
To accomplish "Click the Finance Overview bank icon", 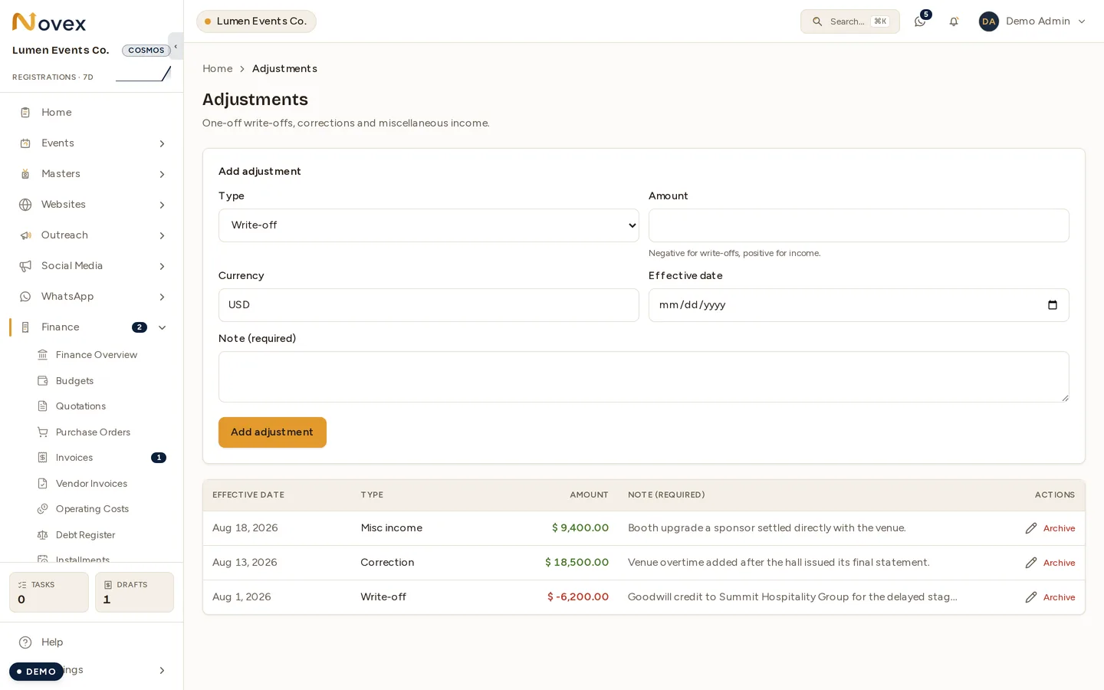I will click(43, 355).
